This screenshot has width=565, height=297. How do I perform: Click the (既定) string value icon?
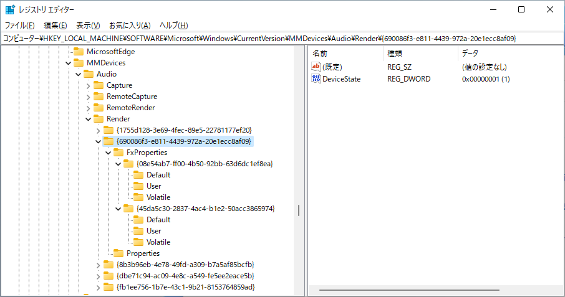(316, 67)
